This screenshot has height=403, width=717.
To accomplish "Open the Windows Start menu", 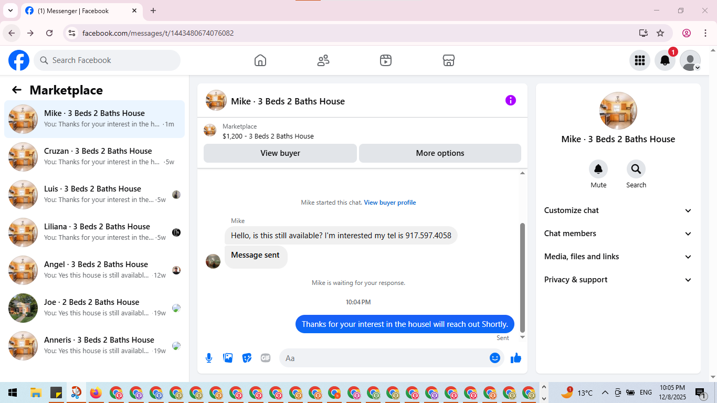I will click(x=12, y=393).
